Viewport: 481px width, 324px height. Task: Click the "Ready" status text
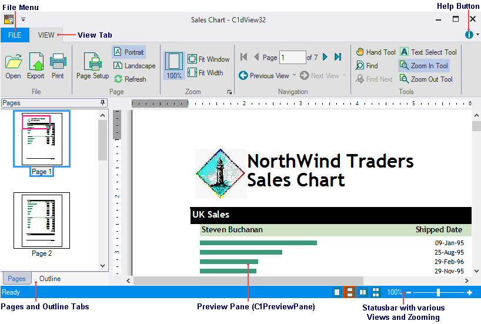point(11,292)
